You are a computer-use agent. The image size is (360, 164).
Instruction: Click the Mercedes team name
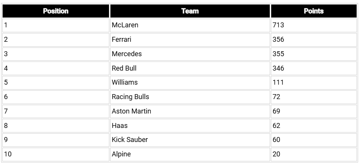pos(126,54)
